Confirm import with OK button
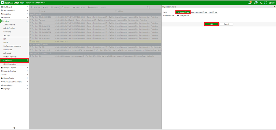This screenshot has height=130, width=276. click(x=211, y=24)
